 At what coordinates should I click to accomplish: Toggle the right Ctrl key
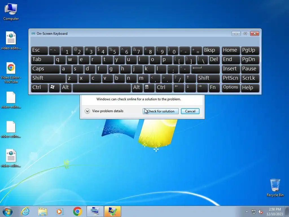pos(164,88)
